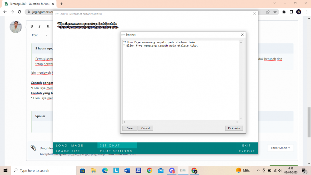The image size is (311, 175).
Task: Click the Spoiler block heading
Action: [x=40, y=116]
